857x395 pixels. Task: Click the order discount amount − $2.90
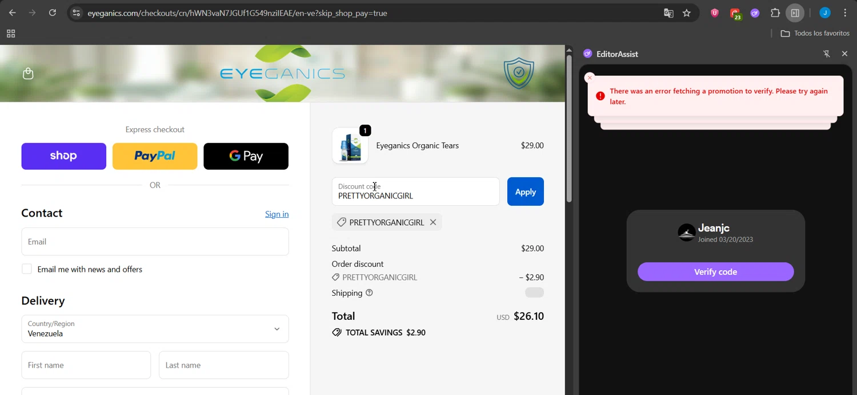point(531,278)
